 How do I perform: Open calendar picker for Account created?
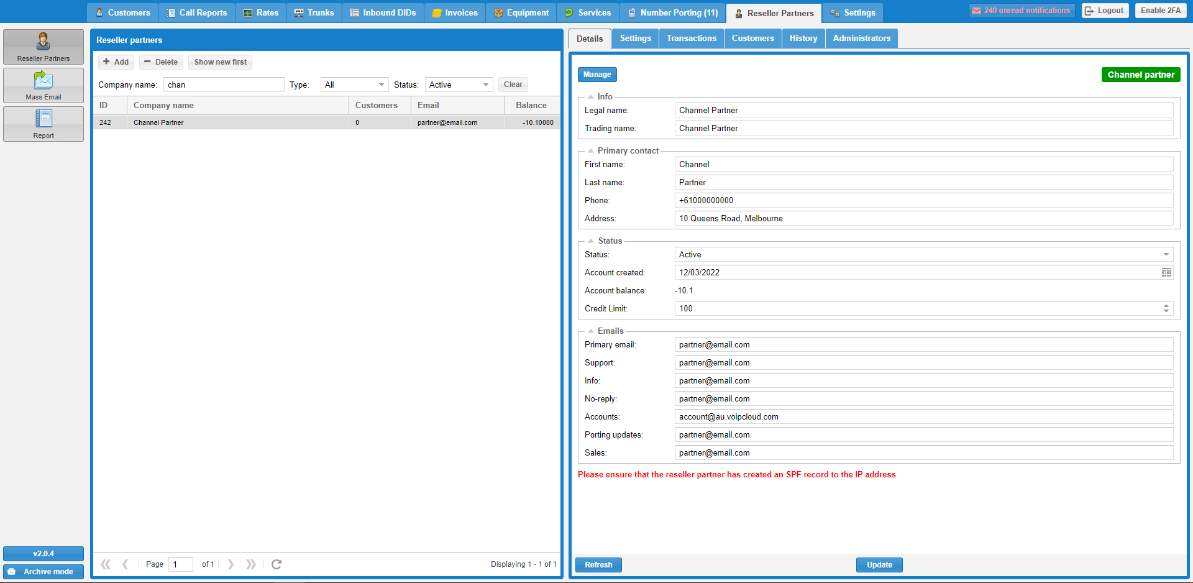1166,272
